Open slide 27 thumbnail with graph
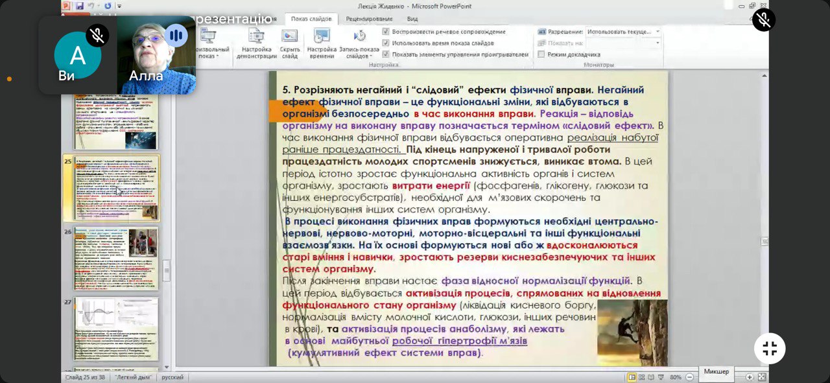The height and width of the screenshot is (383, 830). click(116, 329)
